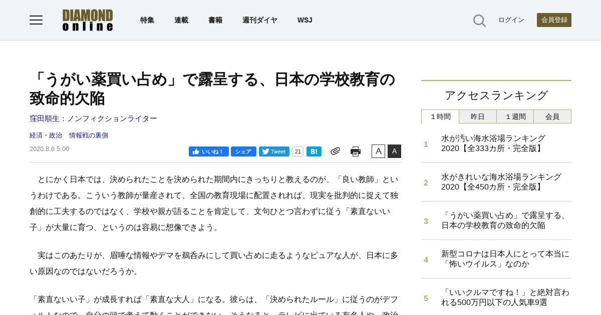601x315 pixels.
Task: Bookmark with Hatena B! button
Action: point(314,151)
